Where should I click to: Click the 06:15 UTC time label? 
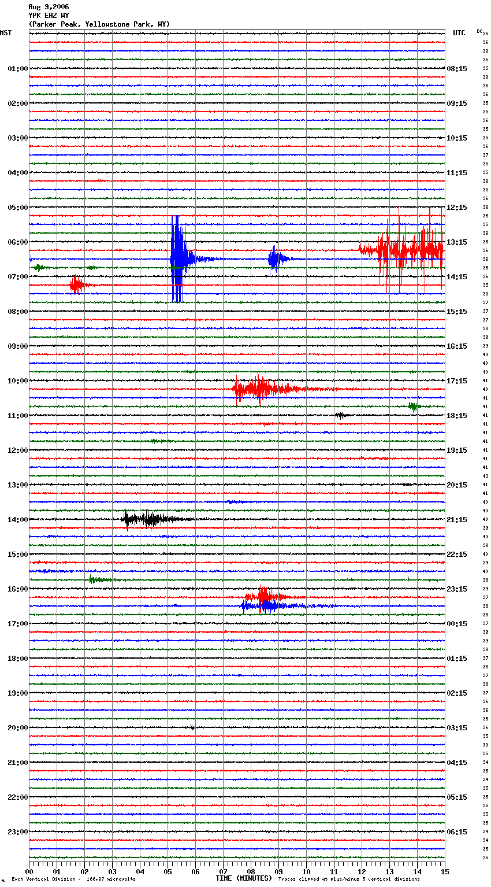[457, 832]
